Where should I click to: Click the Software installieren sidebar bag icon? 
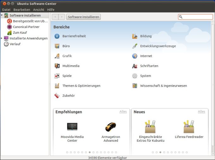[6, 15]
